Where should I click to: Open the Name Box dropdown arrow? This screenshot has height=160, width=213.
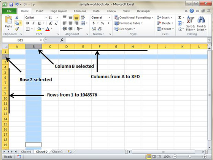pyautogui.click(x=41, y=40)
